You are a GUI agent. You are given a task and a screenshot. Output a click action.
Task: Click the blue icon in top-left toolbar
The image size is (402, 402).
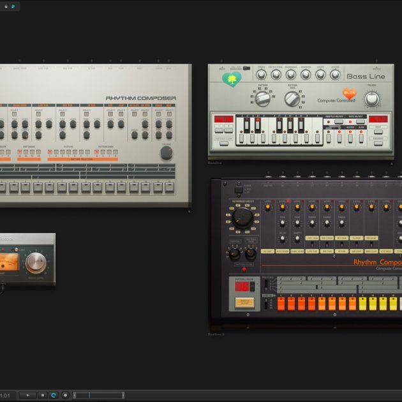click(x=12, y=6)
